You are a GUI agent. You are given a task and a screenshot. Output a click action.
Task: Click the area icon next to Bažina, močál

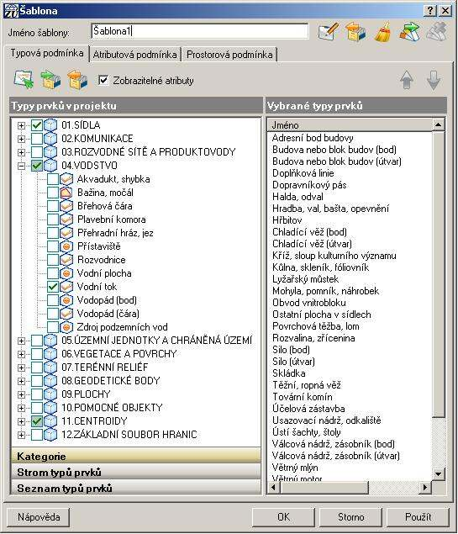coord(66,193)
